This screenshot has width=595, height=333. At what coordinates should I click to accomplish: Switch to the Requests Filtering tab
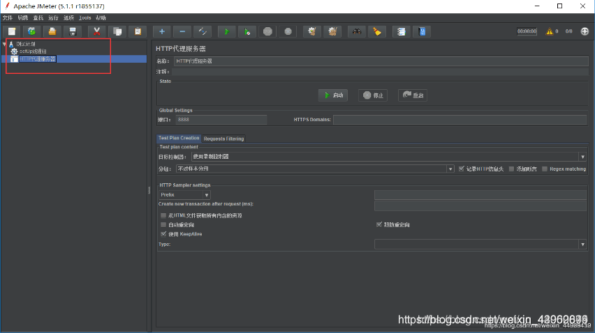point(224,139)
